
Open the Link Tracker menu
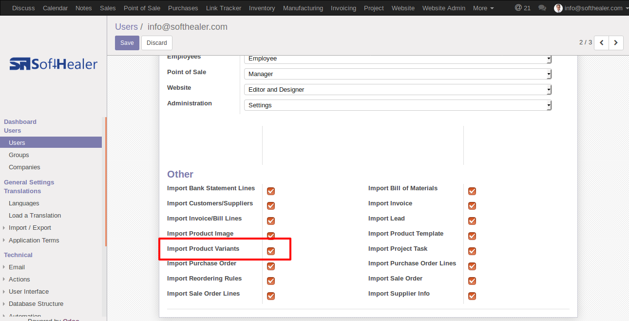224,8
